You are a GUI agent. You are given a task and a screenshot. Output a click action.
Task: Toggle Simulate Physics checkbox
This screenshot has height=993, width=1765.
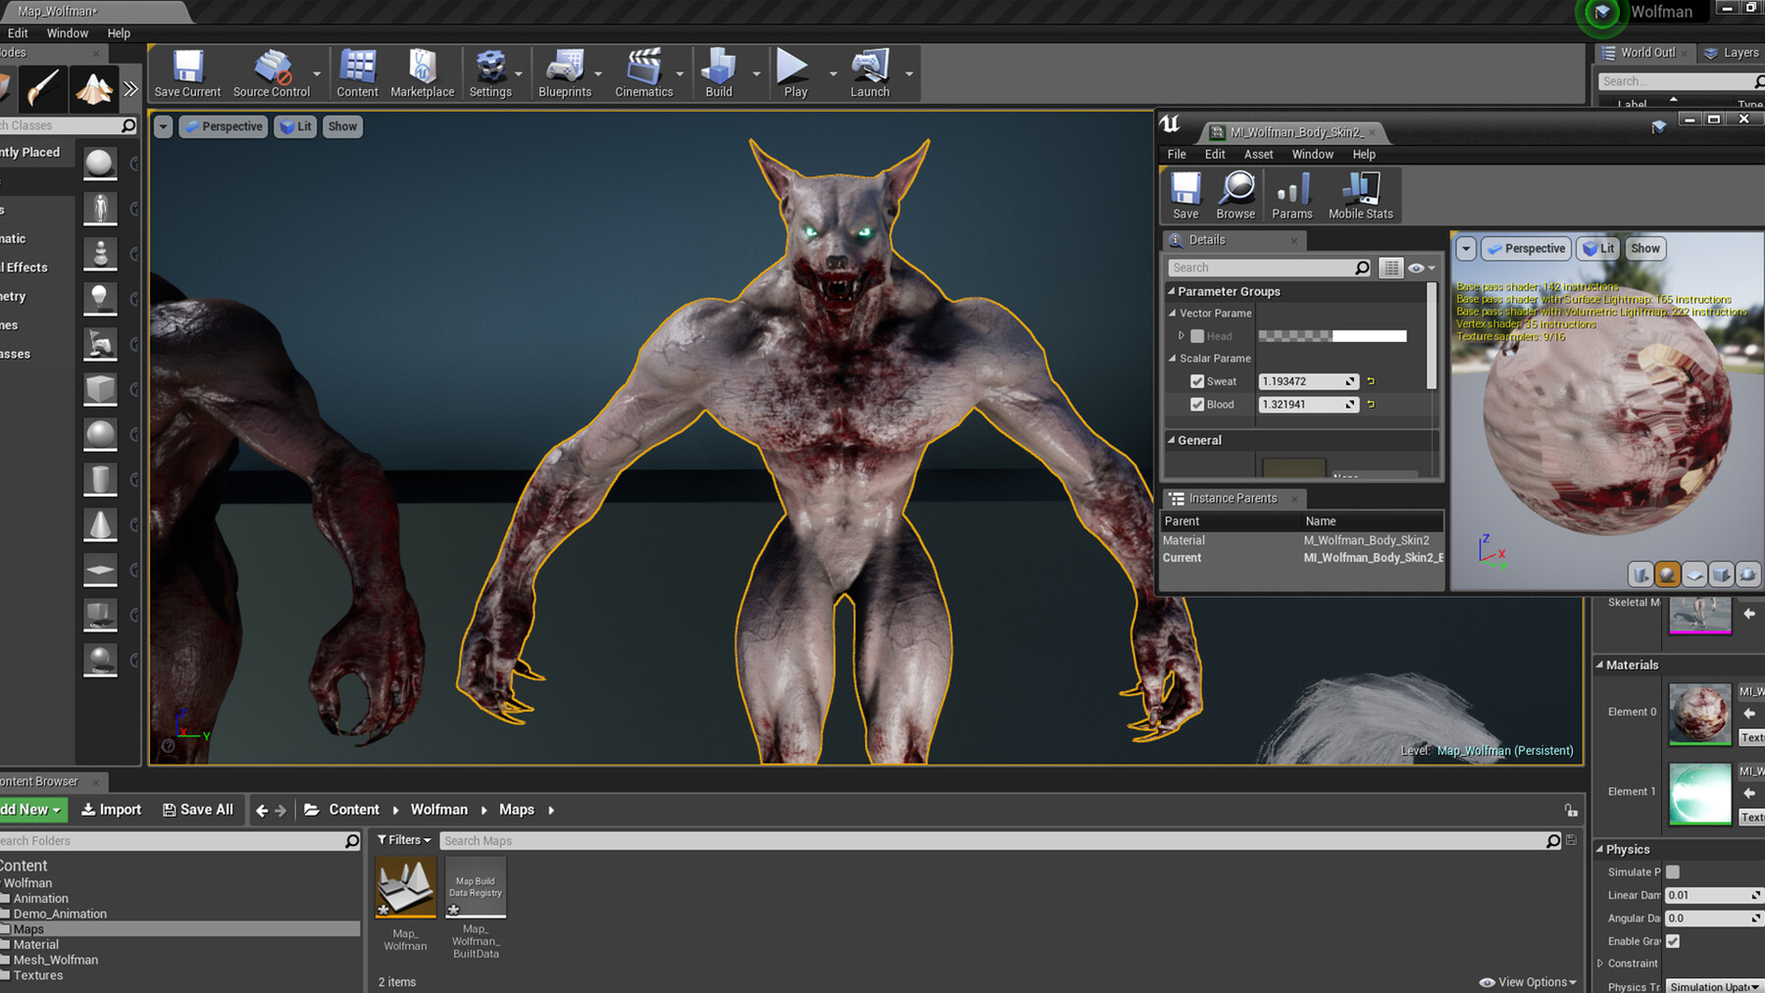[1673, 871]
